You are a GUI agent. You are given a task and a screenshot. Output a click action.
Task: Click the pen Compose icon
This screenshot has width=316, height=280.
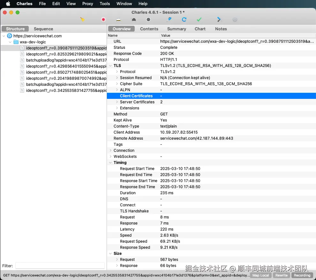pyautogui.click(x=169, y=19)
